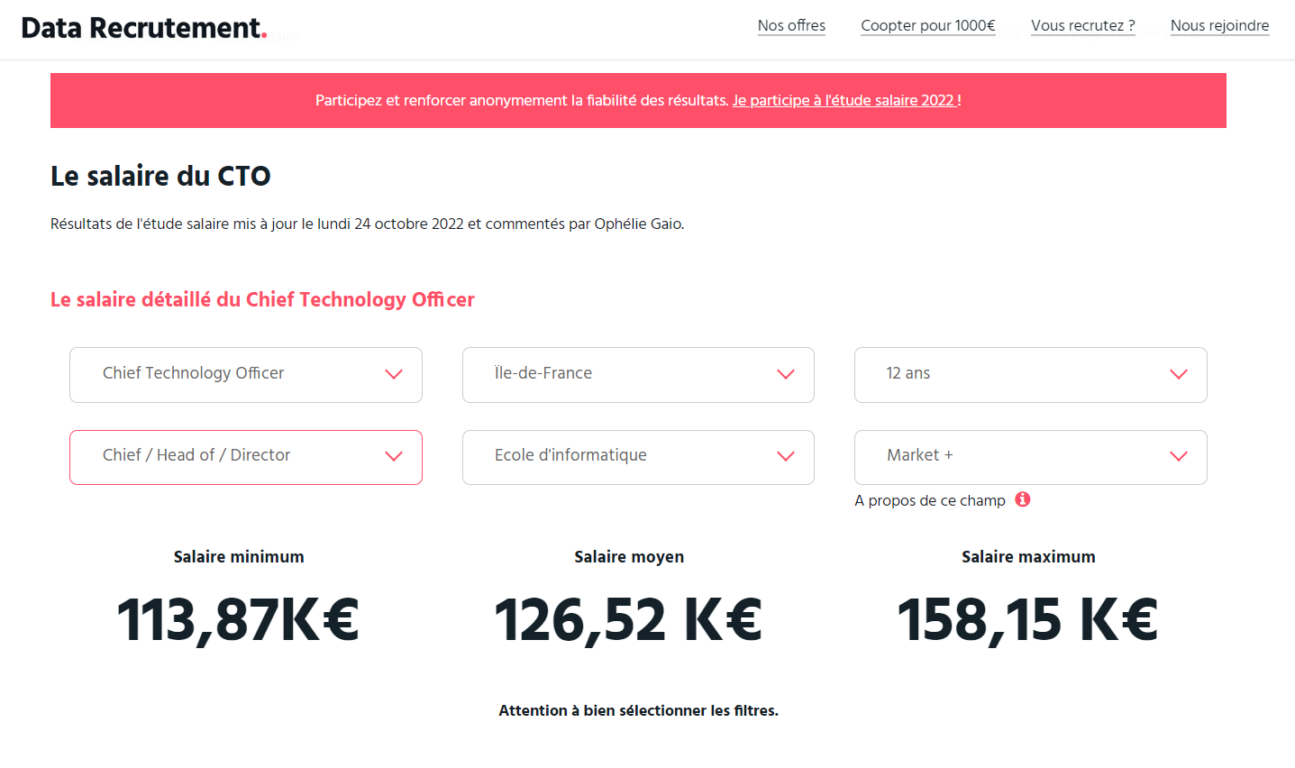Viewport: 1295px width, 768px height.
Task: Click the Nous rejoindre link
Action: (1219, 26)
